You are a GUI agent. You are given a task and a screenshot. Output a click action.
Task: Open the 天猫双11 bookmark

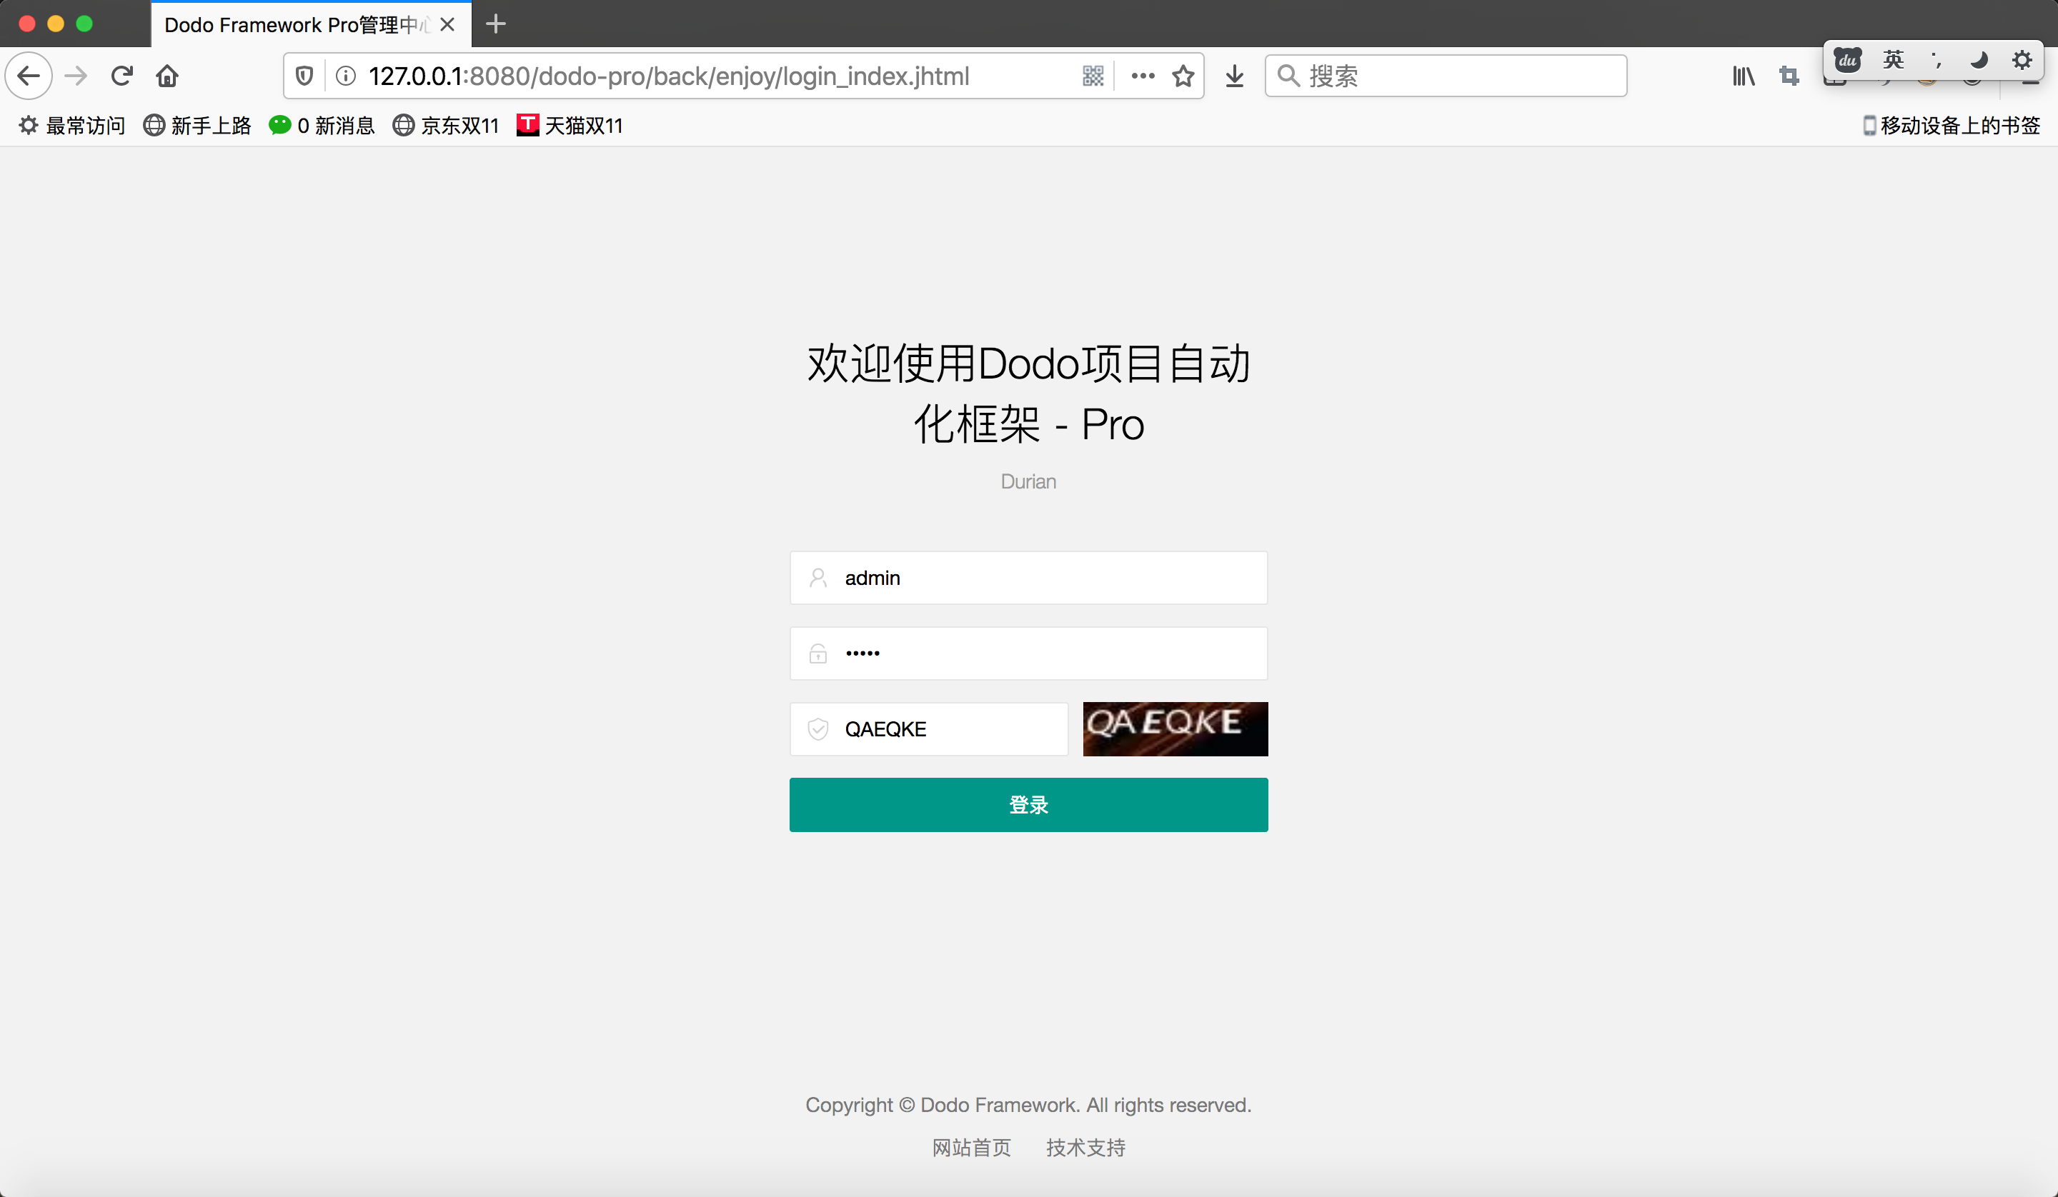(x=570, y=125)
